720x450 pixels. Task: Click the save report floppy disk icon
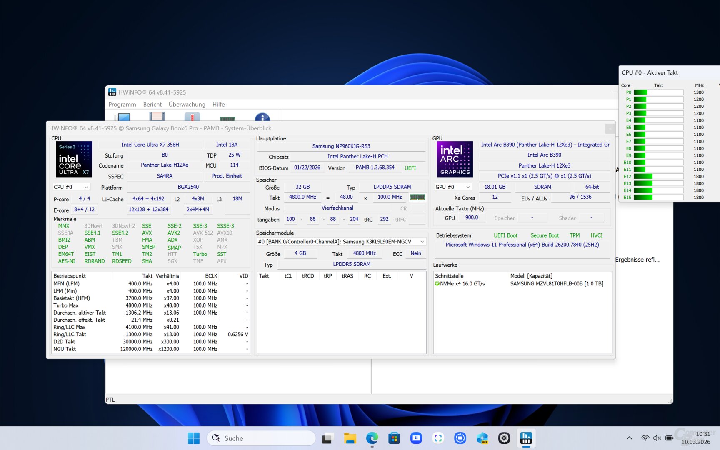(157, 118)
